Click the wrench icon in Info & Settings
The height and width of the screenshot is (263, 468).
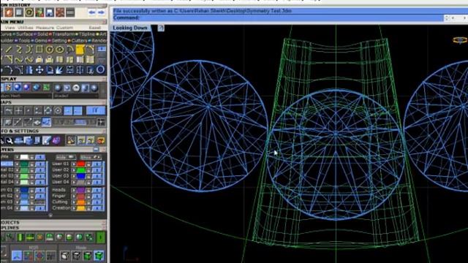9,140
